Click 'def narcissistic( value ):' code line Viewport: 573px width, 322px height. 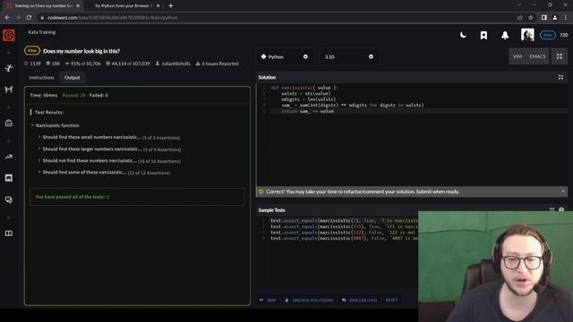point(304,88)
